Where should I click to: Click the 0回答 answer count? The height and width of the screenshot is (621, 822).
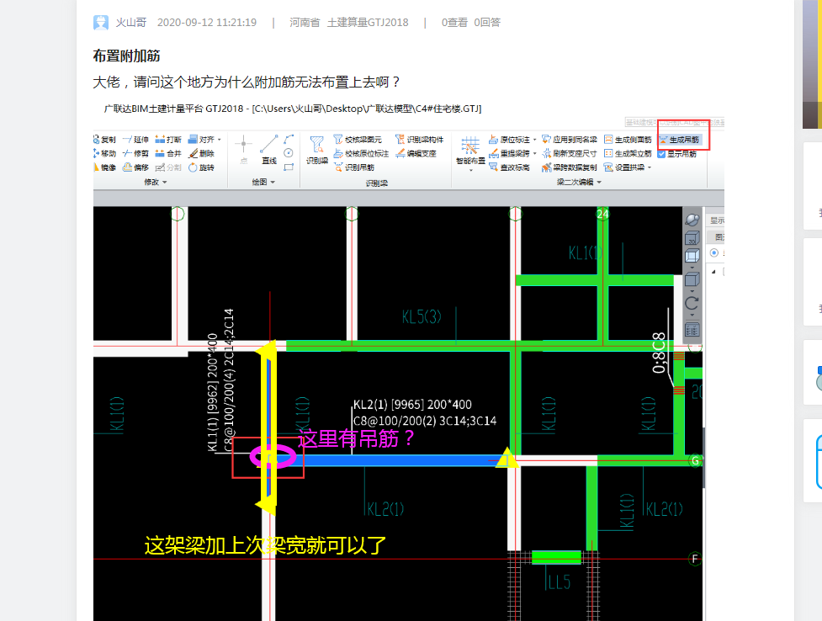[487, 22]
